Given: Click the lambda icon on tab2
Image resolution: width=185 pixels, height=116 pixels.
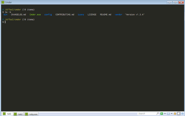Looking at the screenshot, I should coord(15,114).
